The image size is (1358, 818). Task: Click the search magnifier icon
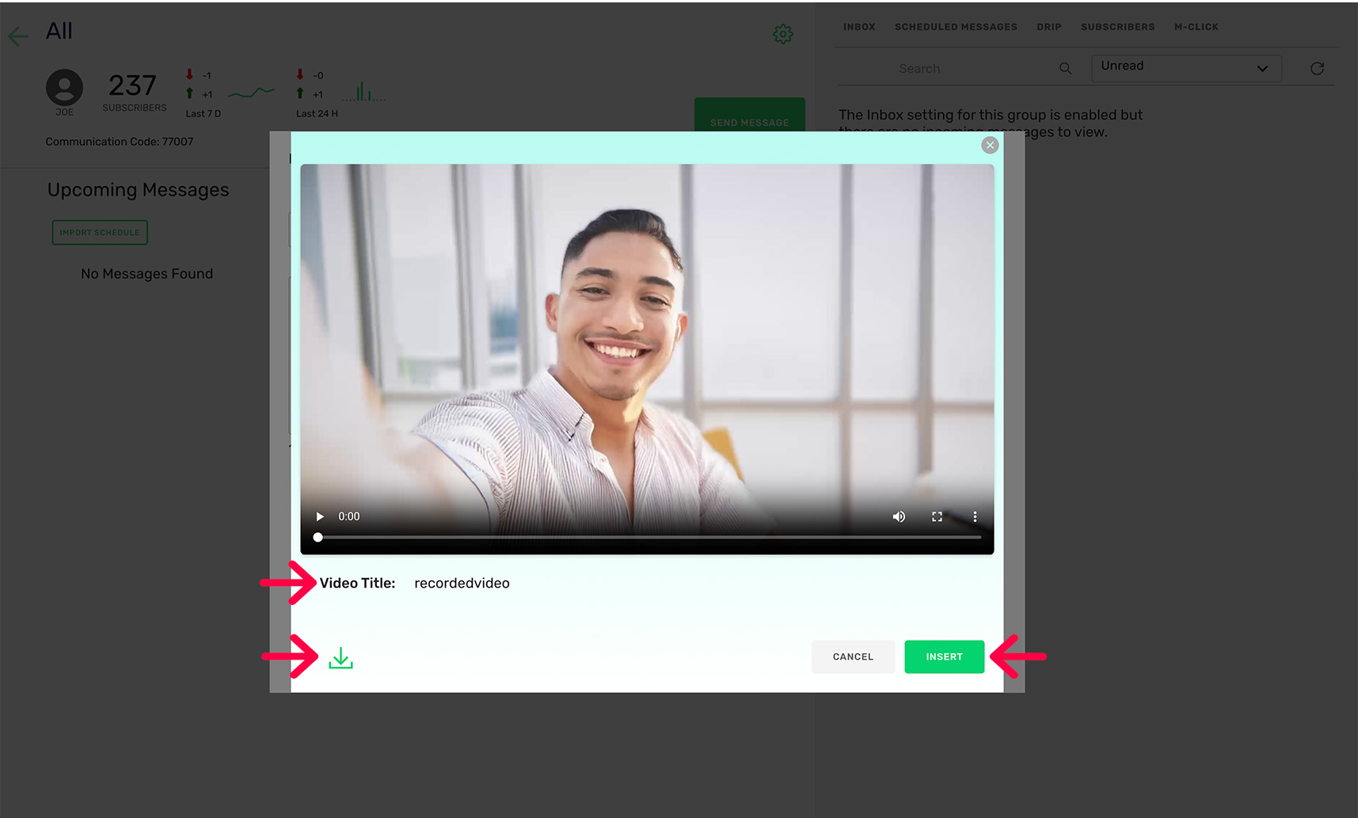point(1065,68)
